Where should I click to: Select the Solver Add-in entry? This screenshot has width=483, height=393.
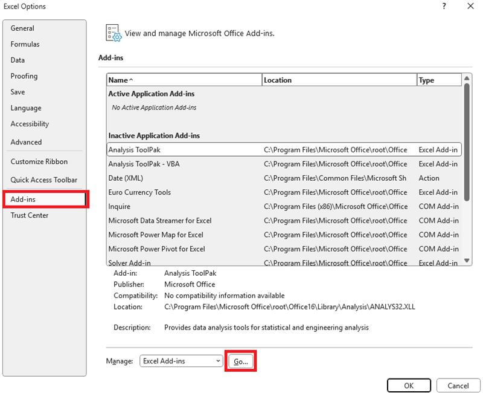181,262
